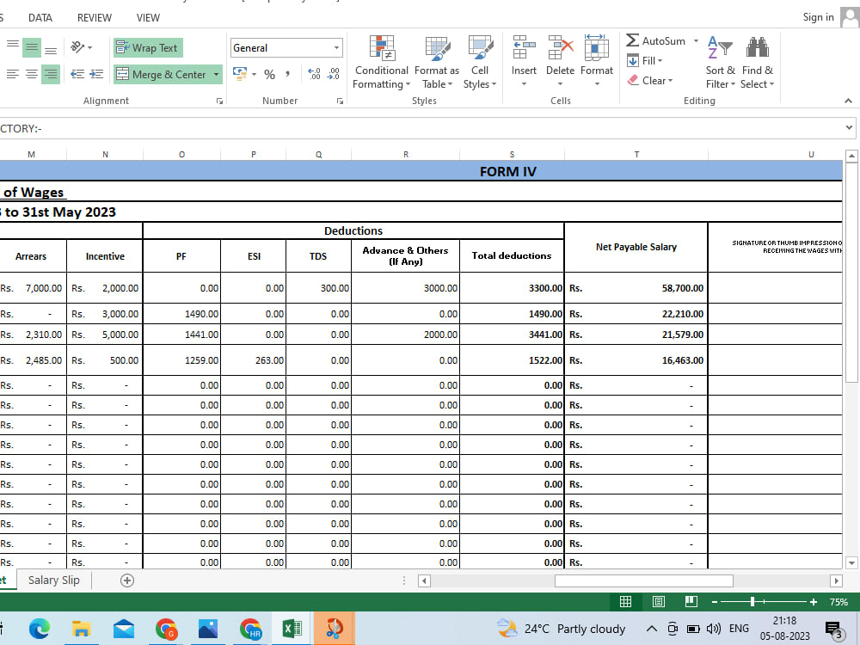Toggle middle align icon

point(32,47)
